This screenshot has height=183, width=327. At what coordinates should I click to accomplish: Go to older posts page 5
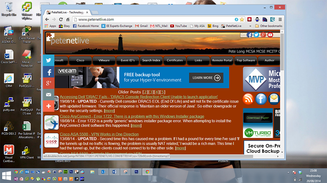163,92
